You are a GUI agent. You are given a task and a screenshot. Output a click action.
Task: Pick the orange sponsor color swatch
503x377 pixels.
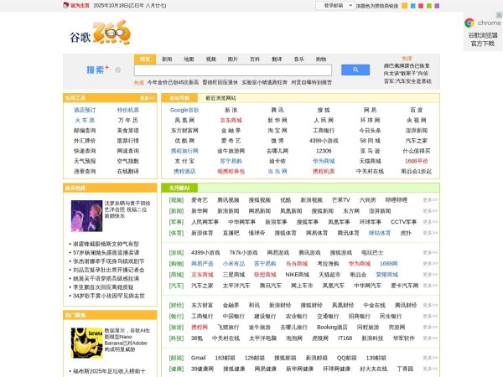[405, 6]
